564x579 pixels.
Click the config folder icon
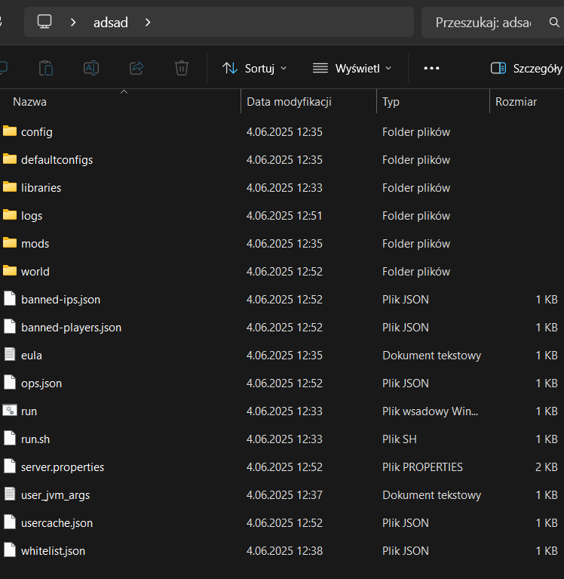pos(10,131)
